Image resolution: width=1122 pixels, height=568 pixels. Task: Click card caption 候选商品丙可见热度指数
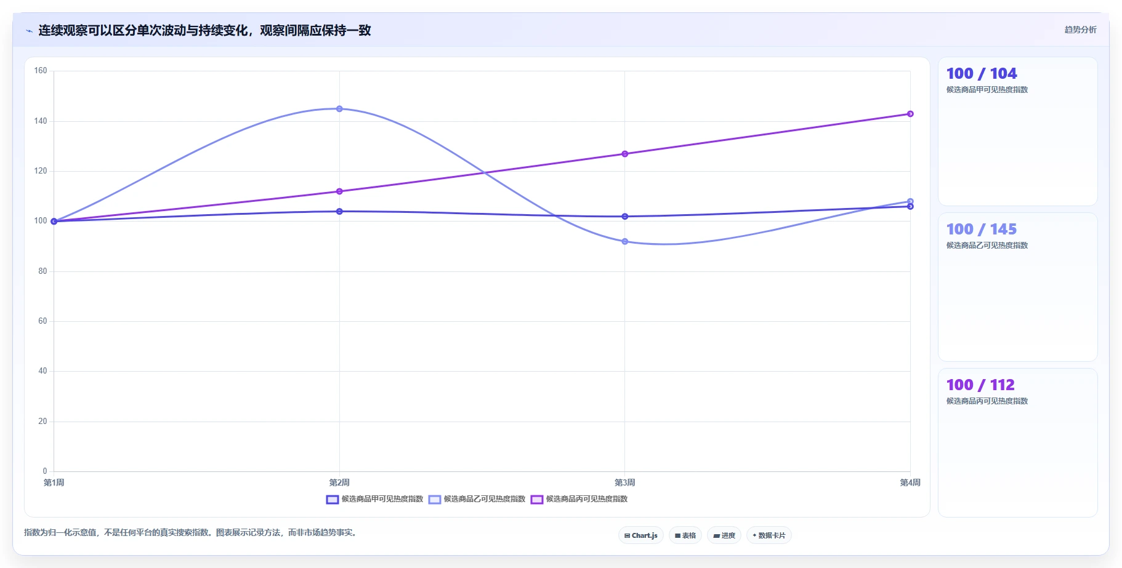click(987, 401)
